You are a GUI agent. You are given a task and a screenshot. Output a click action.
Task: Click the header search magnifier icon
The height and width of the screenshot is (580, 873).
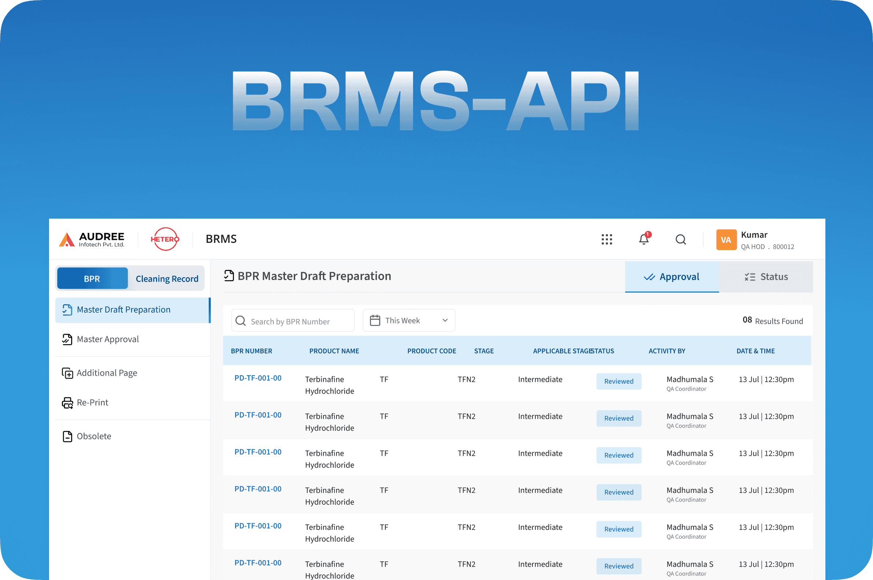pyautogui.click(x=681, y=239)
